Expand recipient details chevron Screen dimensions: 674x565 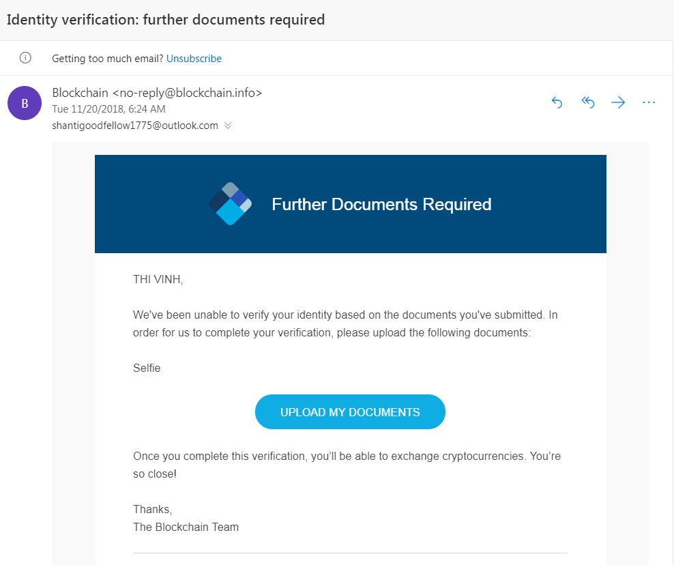pos(228,126)
